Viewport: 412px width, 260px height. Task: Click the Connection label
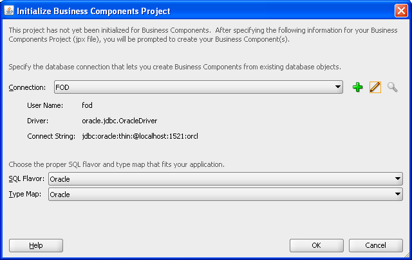pos(27,87)
